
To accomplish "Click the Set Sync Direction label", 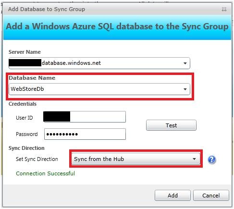I will (x=37, y=159).
